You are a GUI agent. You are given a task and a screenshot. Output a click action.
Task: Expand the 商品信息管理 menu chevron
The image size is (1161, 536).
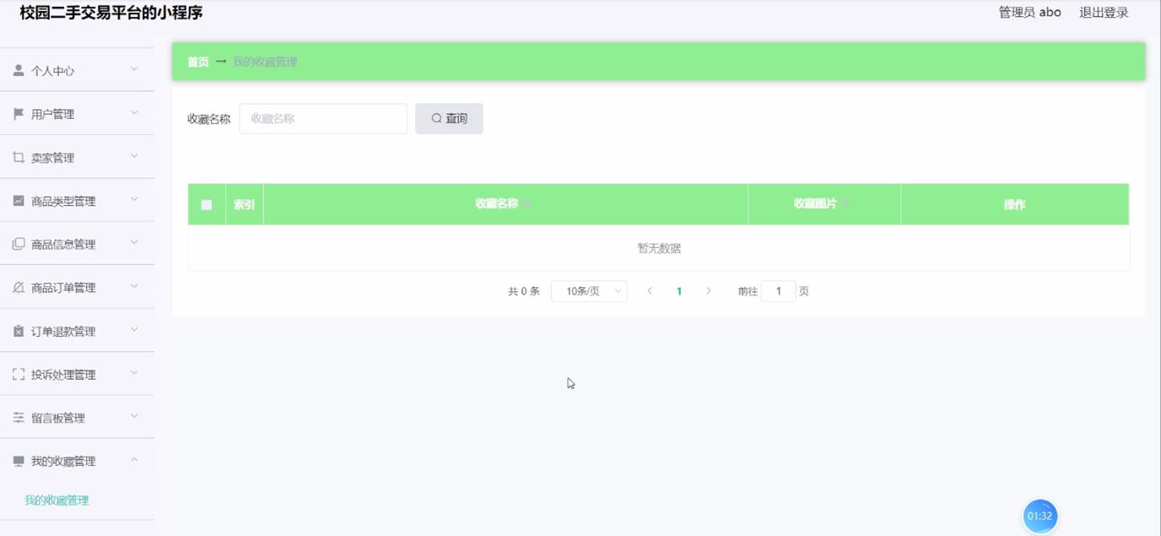(134, 242)
